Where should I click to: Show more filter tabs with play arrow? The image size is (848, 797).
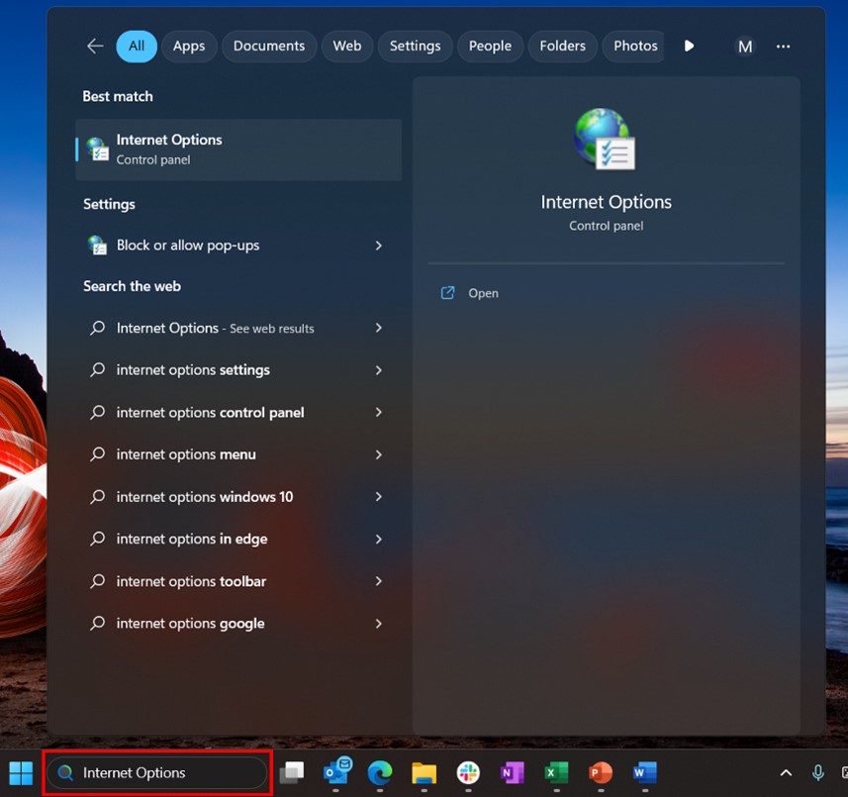689,46
